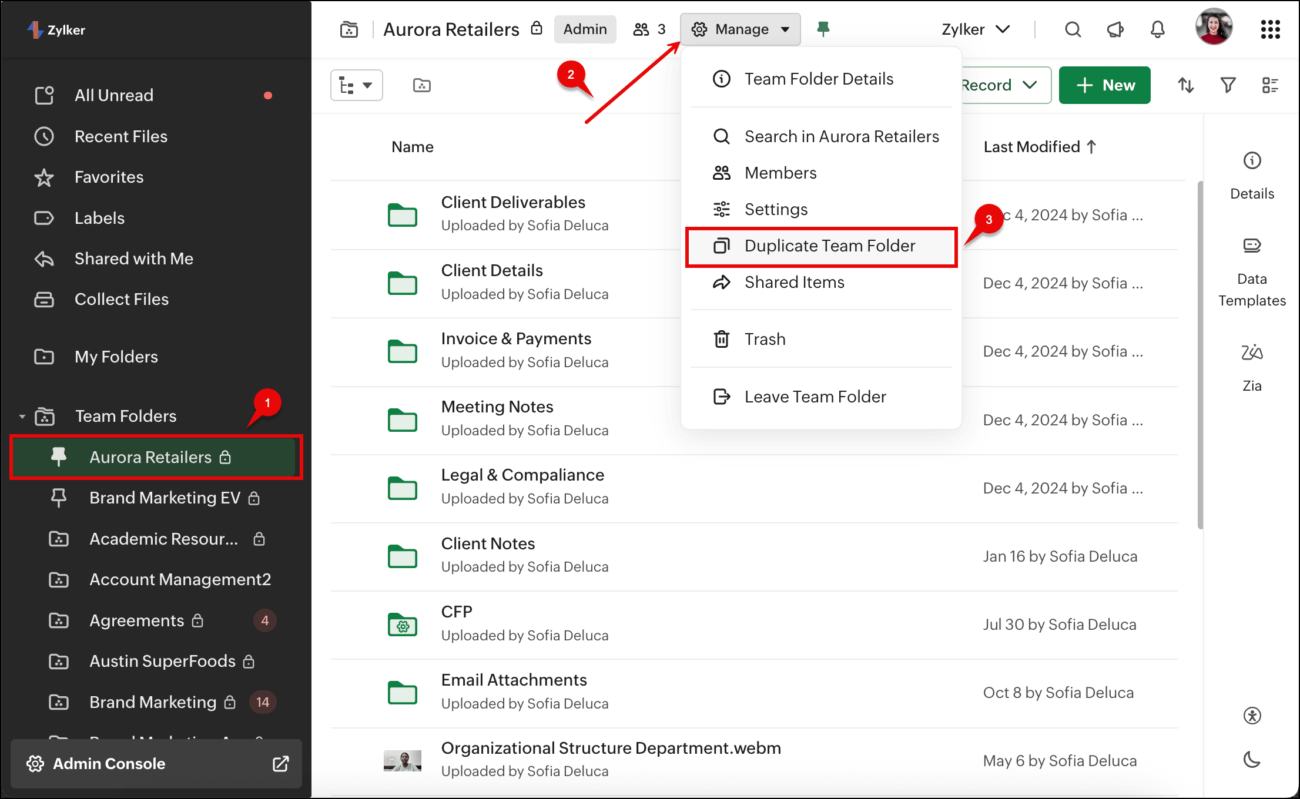Open the filter funnel icon

point(1228,86)
